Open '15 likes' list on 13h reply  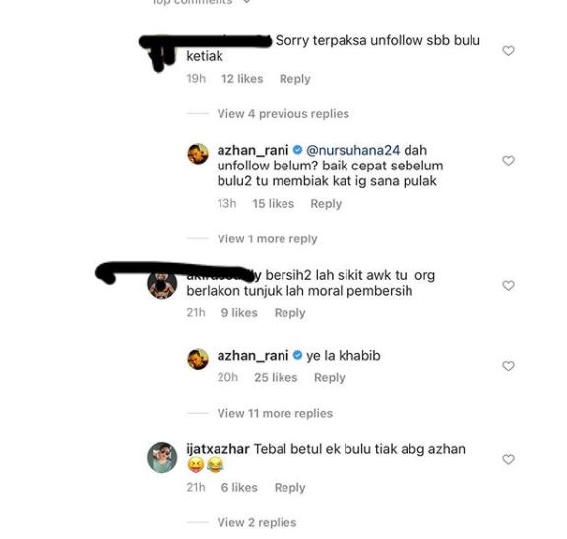click(274, 203)
